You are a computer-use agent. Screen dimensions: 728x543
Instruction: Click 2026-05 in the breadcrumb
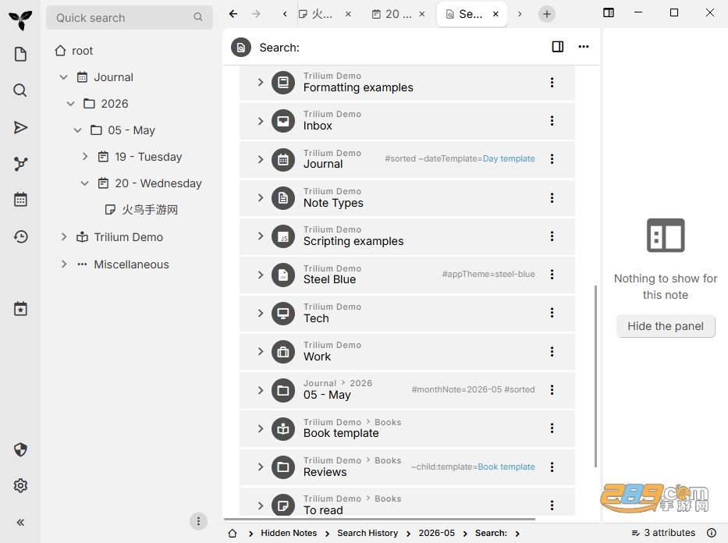[436, 533]
